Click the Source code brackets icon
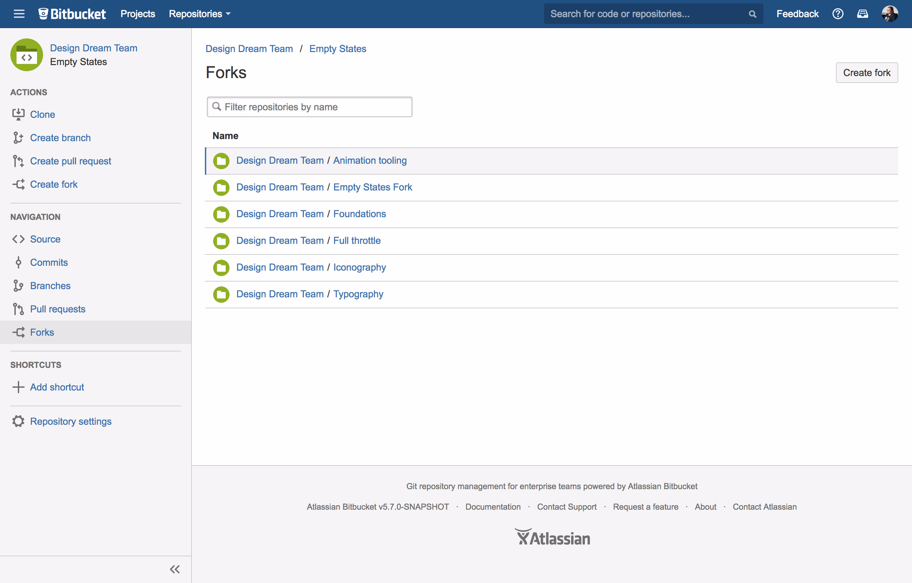The image size is (912, 583). [18, 239]
